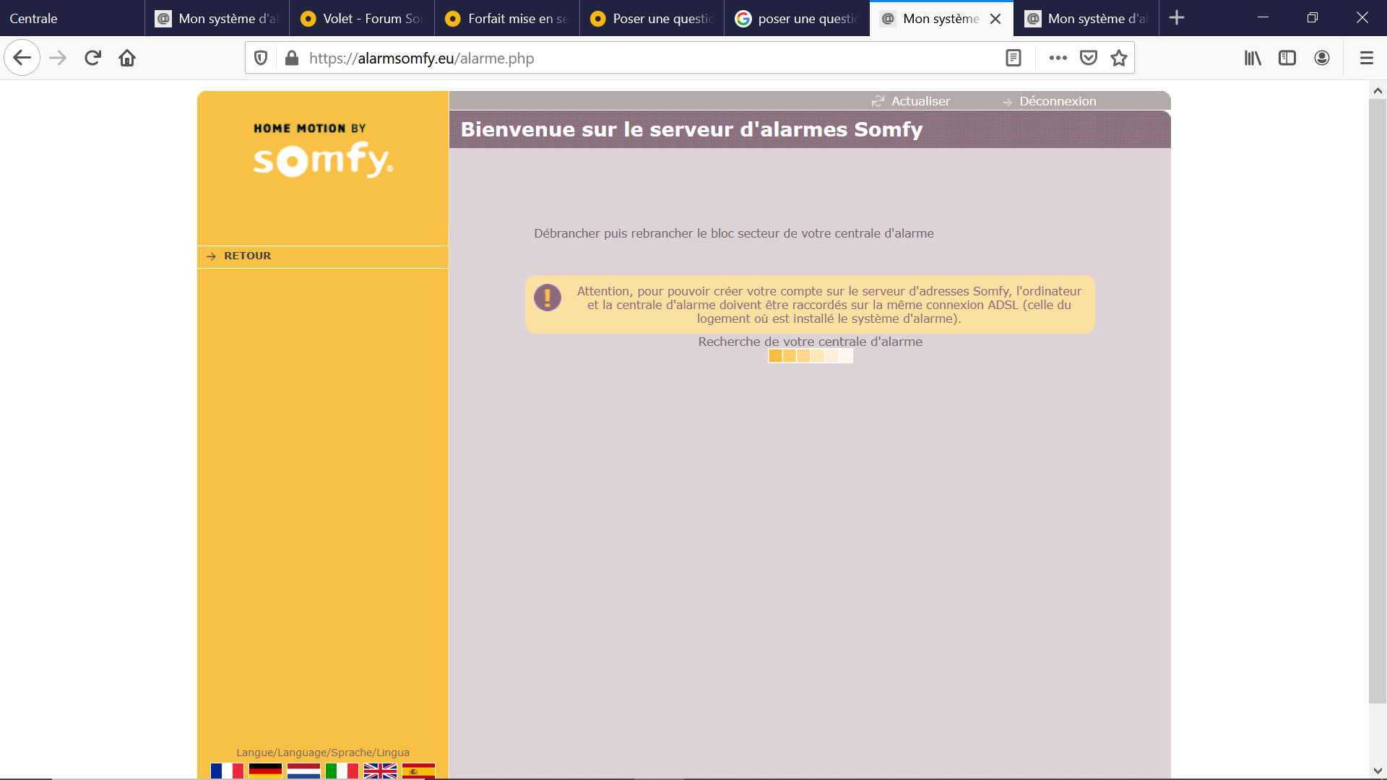Select the Spanish flag language
The image size is (1387, 780).
click(x=418, y=771)
